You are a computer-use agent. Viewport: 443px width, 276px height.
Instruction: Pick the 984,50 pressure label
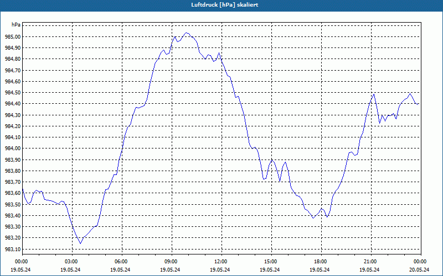(13, 93)
